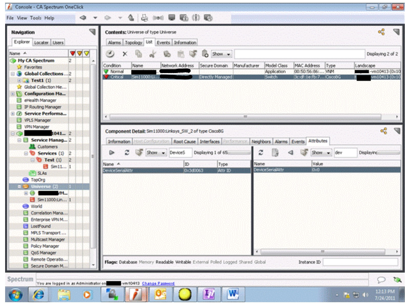Open the Interfaces tab in Component Detail

click(210, 142)
